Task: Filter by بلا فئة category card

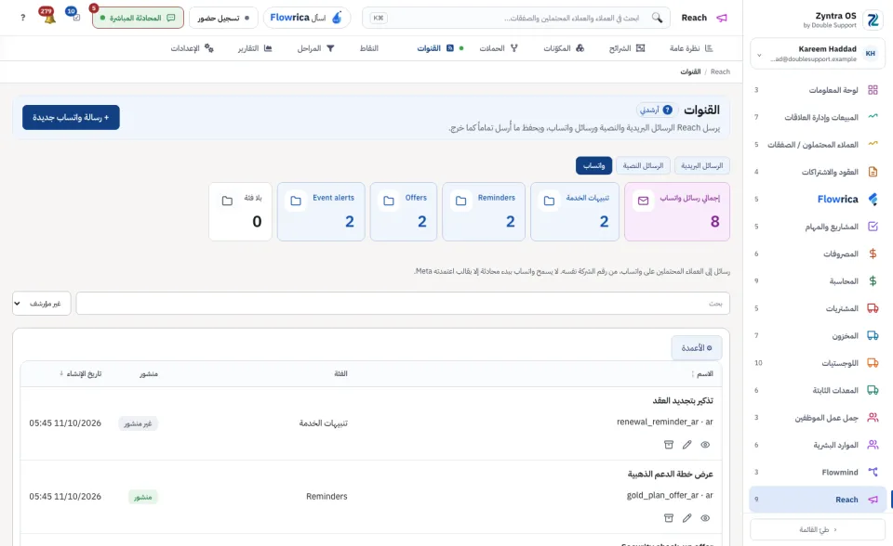Action: coord(240,212)
